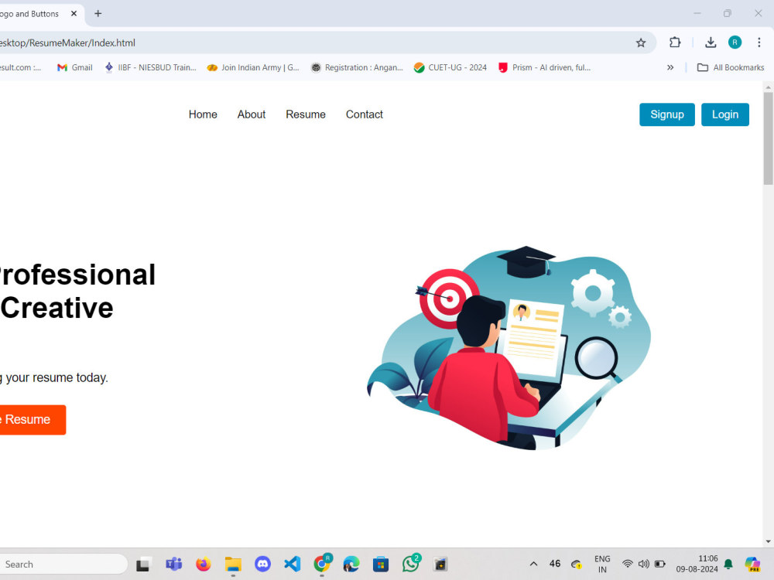Go to the Contact nav link
The width and height of the screenshot is (774, 580).
pos(365,114)
